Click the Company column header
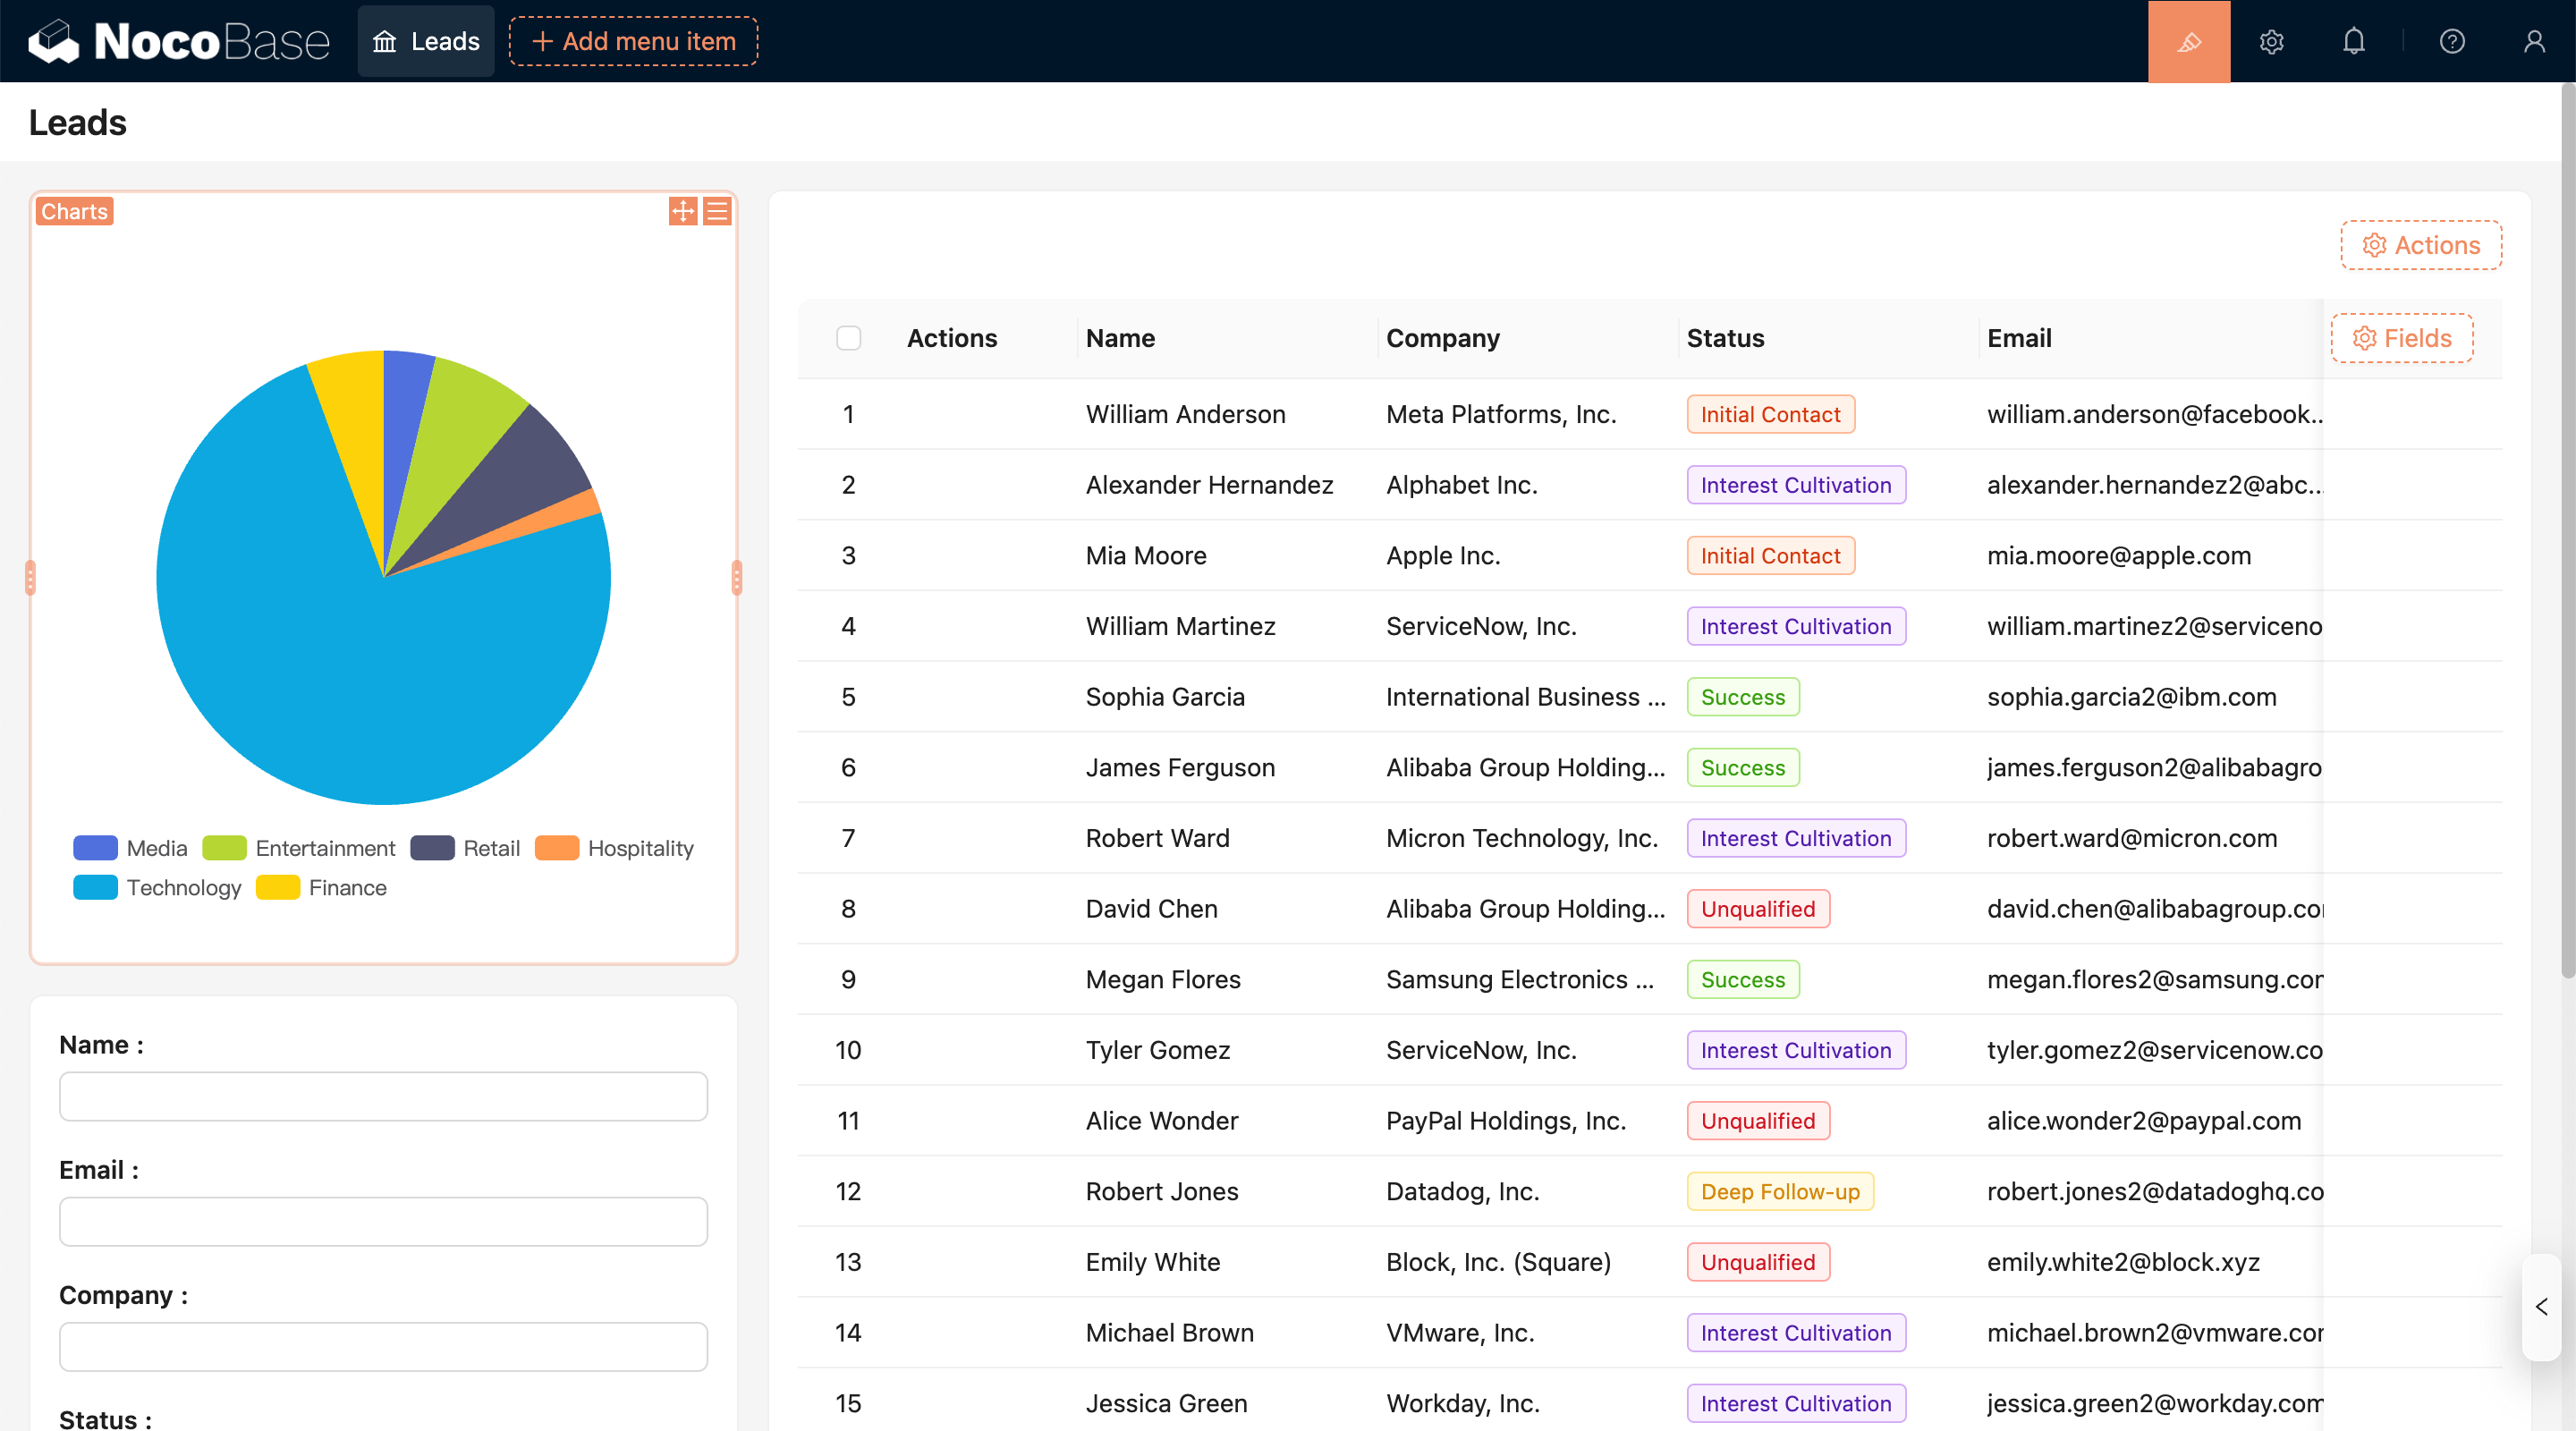 [x=1442, y=338]
